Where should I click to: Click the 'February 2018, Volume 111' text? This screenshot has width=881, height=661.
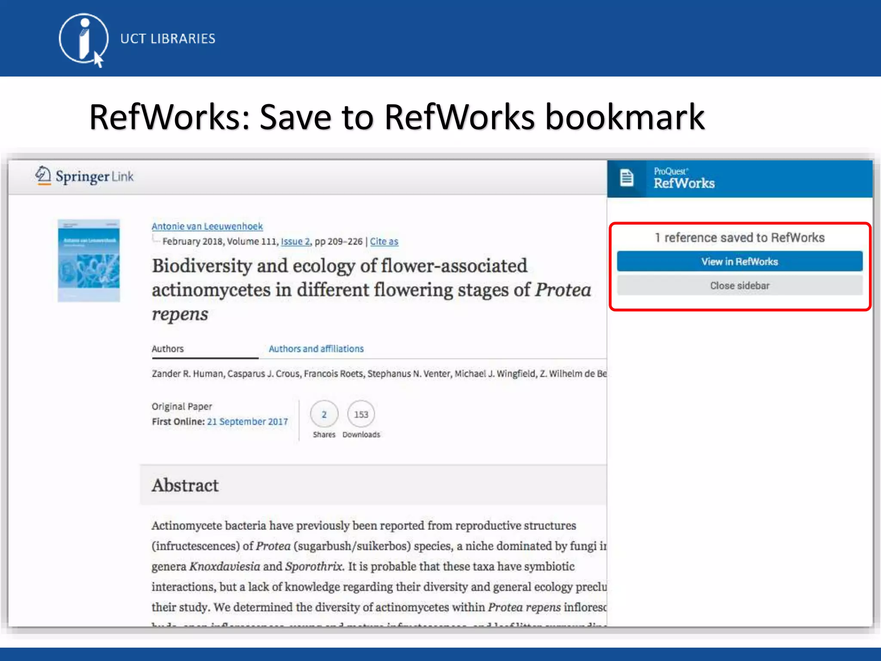click(220, 241)
